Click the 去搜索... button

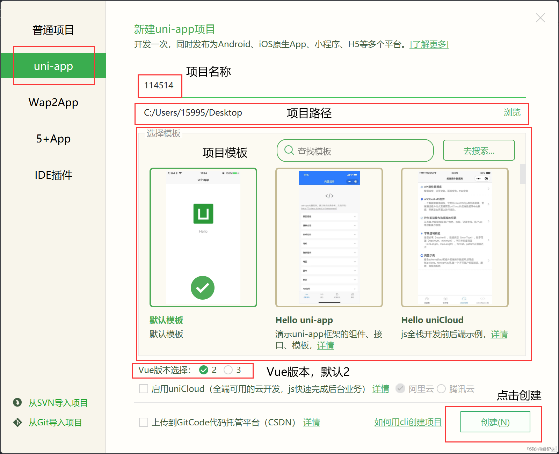pyautogui.click(x=479, y=151)
